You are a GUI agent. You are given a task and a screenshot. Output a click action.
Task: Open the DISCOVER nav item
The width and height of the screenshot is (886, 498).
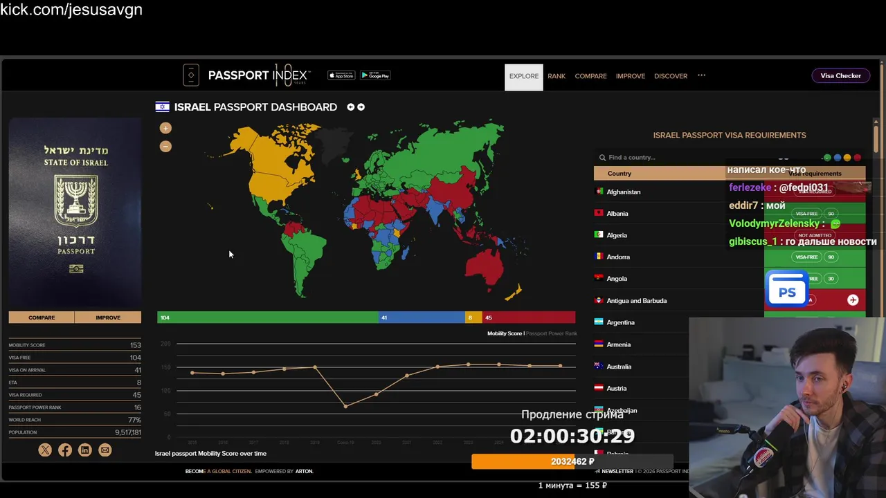[x=671, y=76]
